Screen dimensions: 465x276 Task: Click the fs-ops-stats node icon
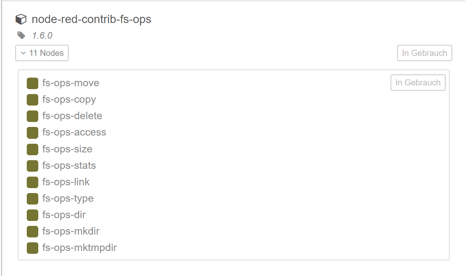coord(33,166)
